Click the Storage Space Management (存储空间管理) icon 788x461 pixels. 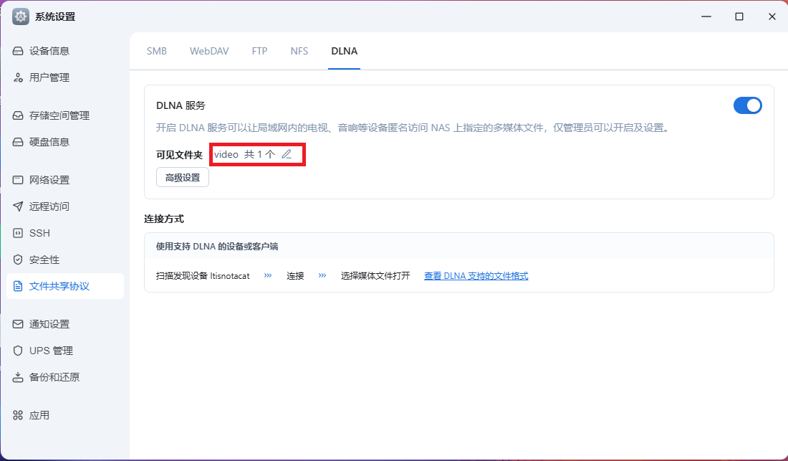coord(18,115)
